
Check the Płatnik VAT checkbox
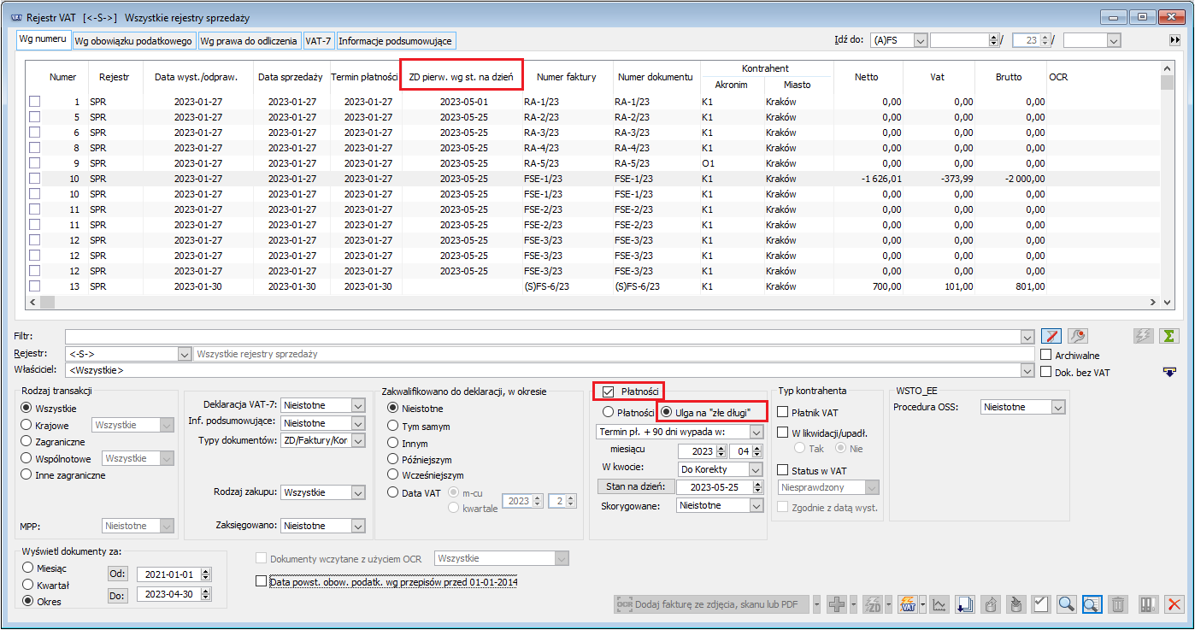click(783, 413)
